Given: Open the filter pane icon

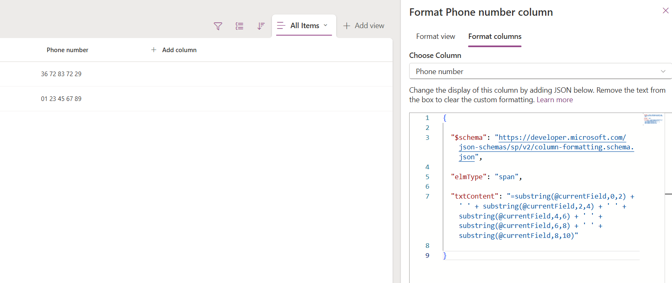Looking at the screenshot, I should (x=218, y=26).
